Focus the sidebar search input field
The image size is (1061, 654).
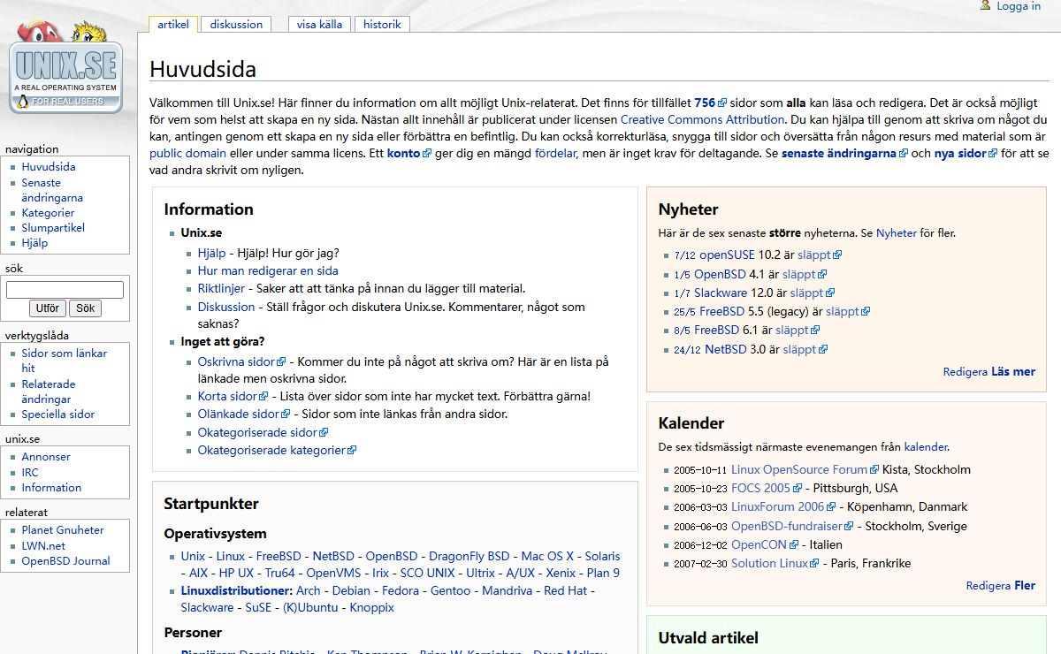(x=65, y=290)
